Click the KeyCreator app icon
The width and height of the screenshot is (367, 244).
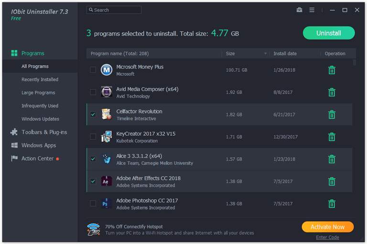[106, 137]
